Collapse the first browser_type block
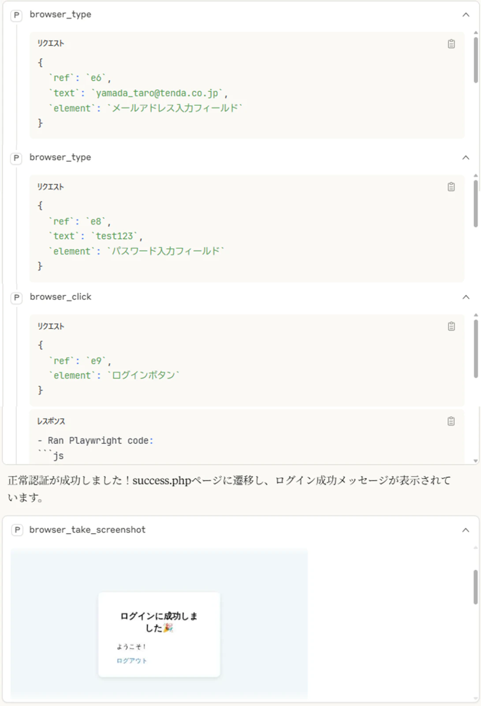This screenshot has height=706, width=481. pos(466,15)
